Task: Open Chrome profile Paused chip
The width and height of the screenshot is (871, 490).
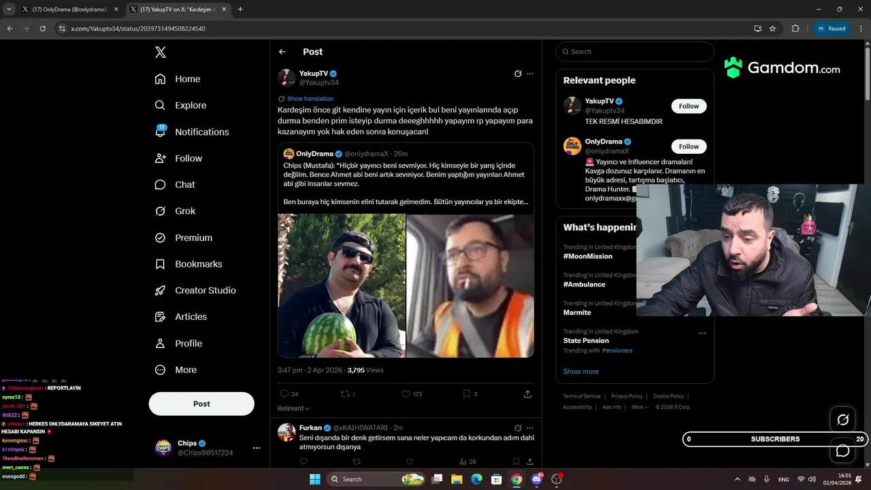Action: (x=832, y=29)
